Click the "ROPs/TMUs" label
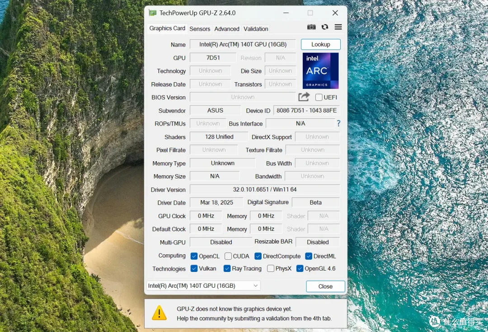 (170, 124)
